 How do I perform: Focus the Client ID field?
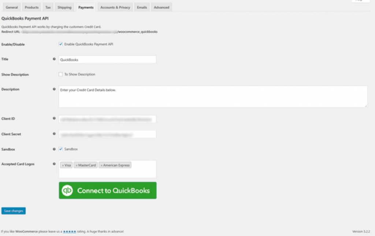[x=107, y=119]
